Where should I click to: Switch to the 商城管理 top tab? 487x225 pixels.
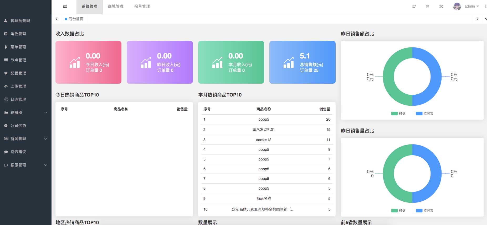(116, 7)
